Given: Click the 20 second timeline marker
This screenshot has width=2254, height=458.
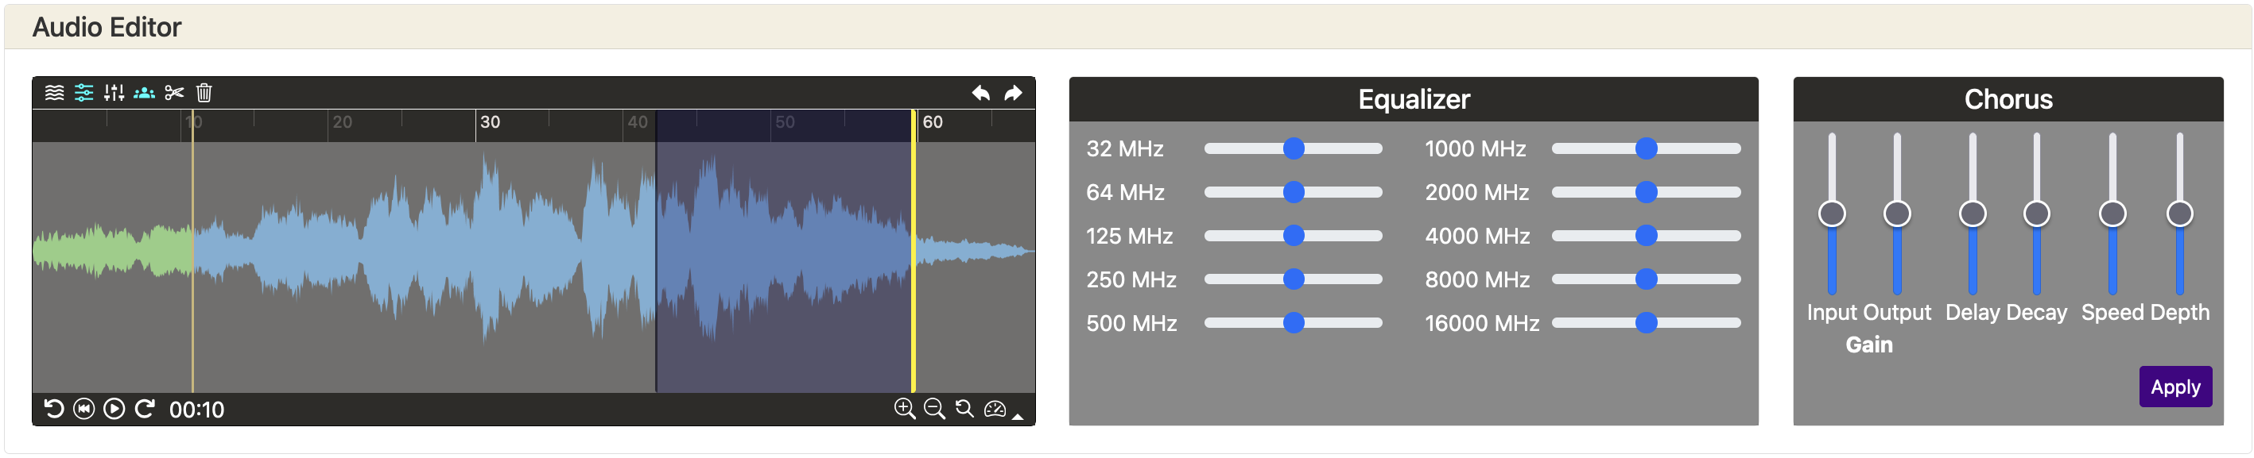Looking at the screenshot, I should point(342,122).
